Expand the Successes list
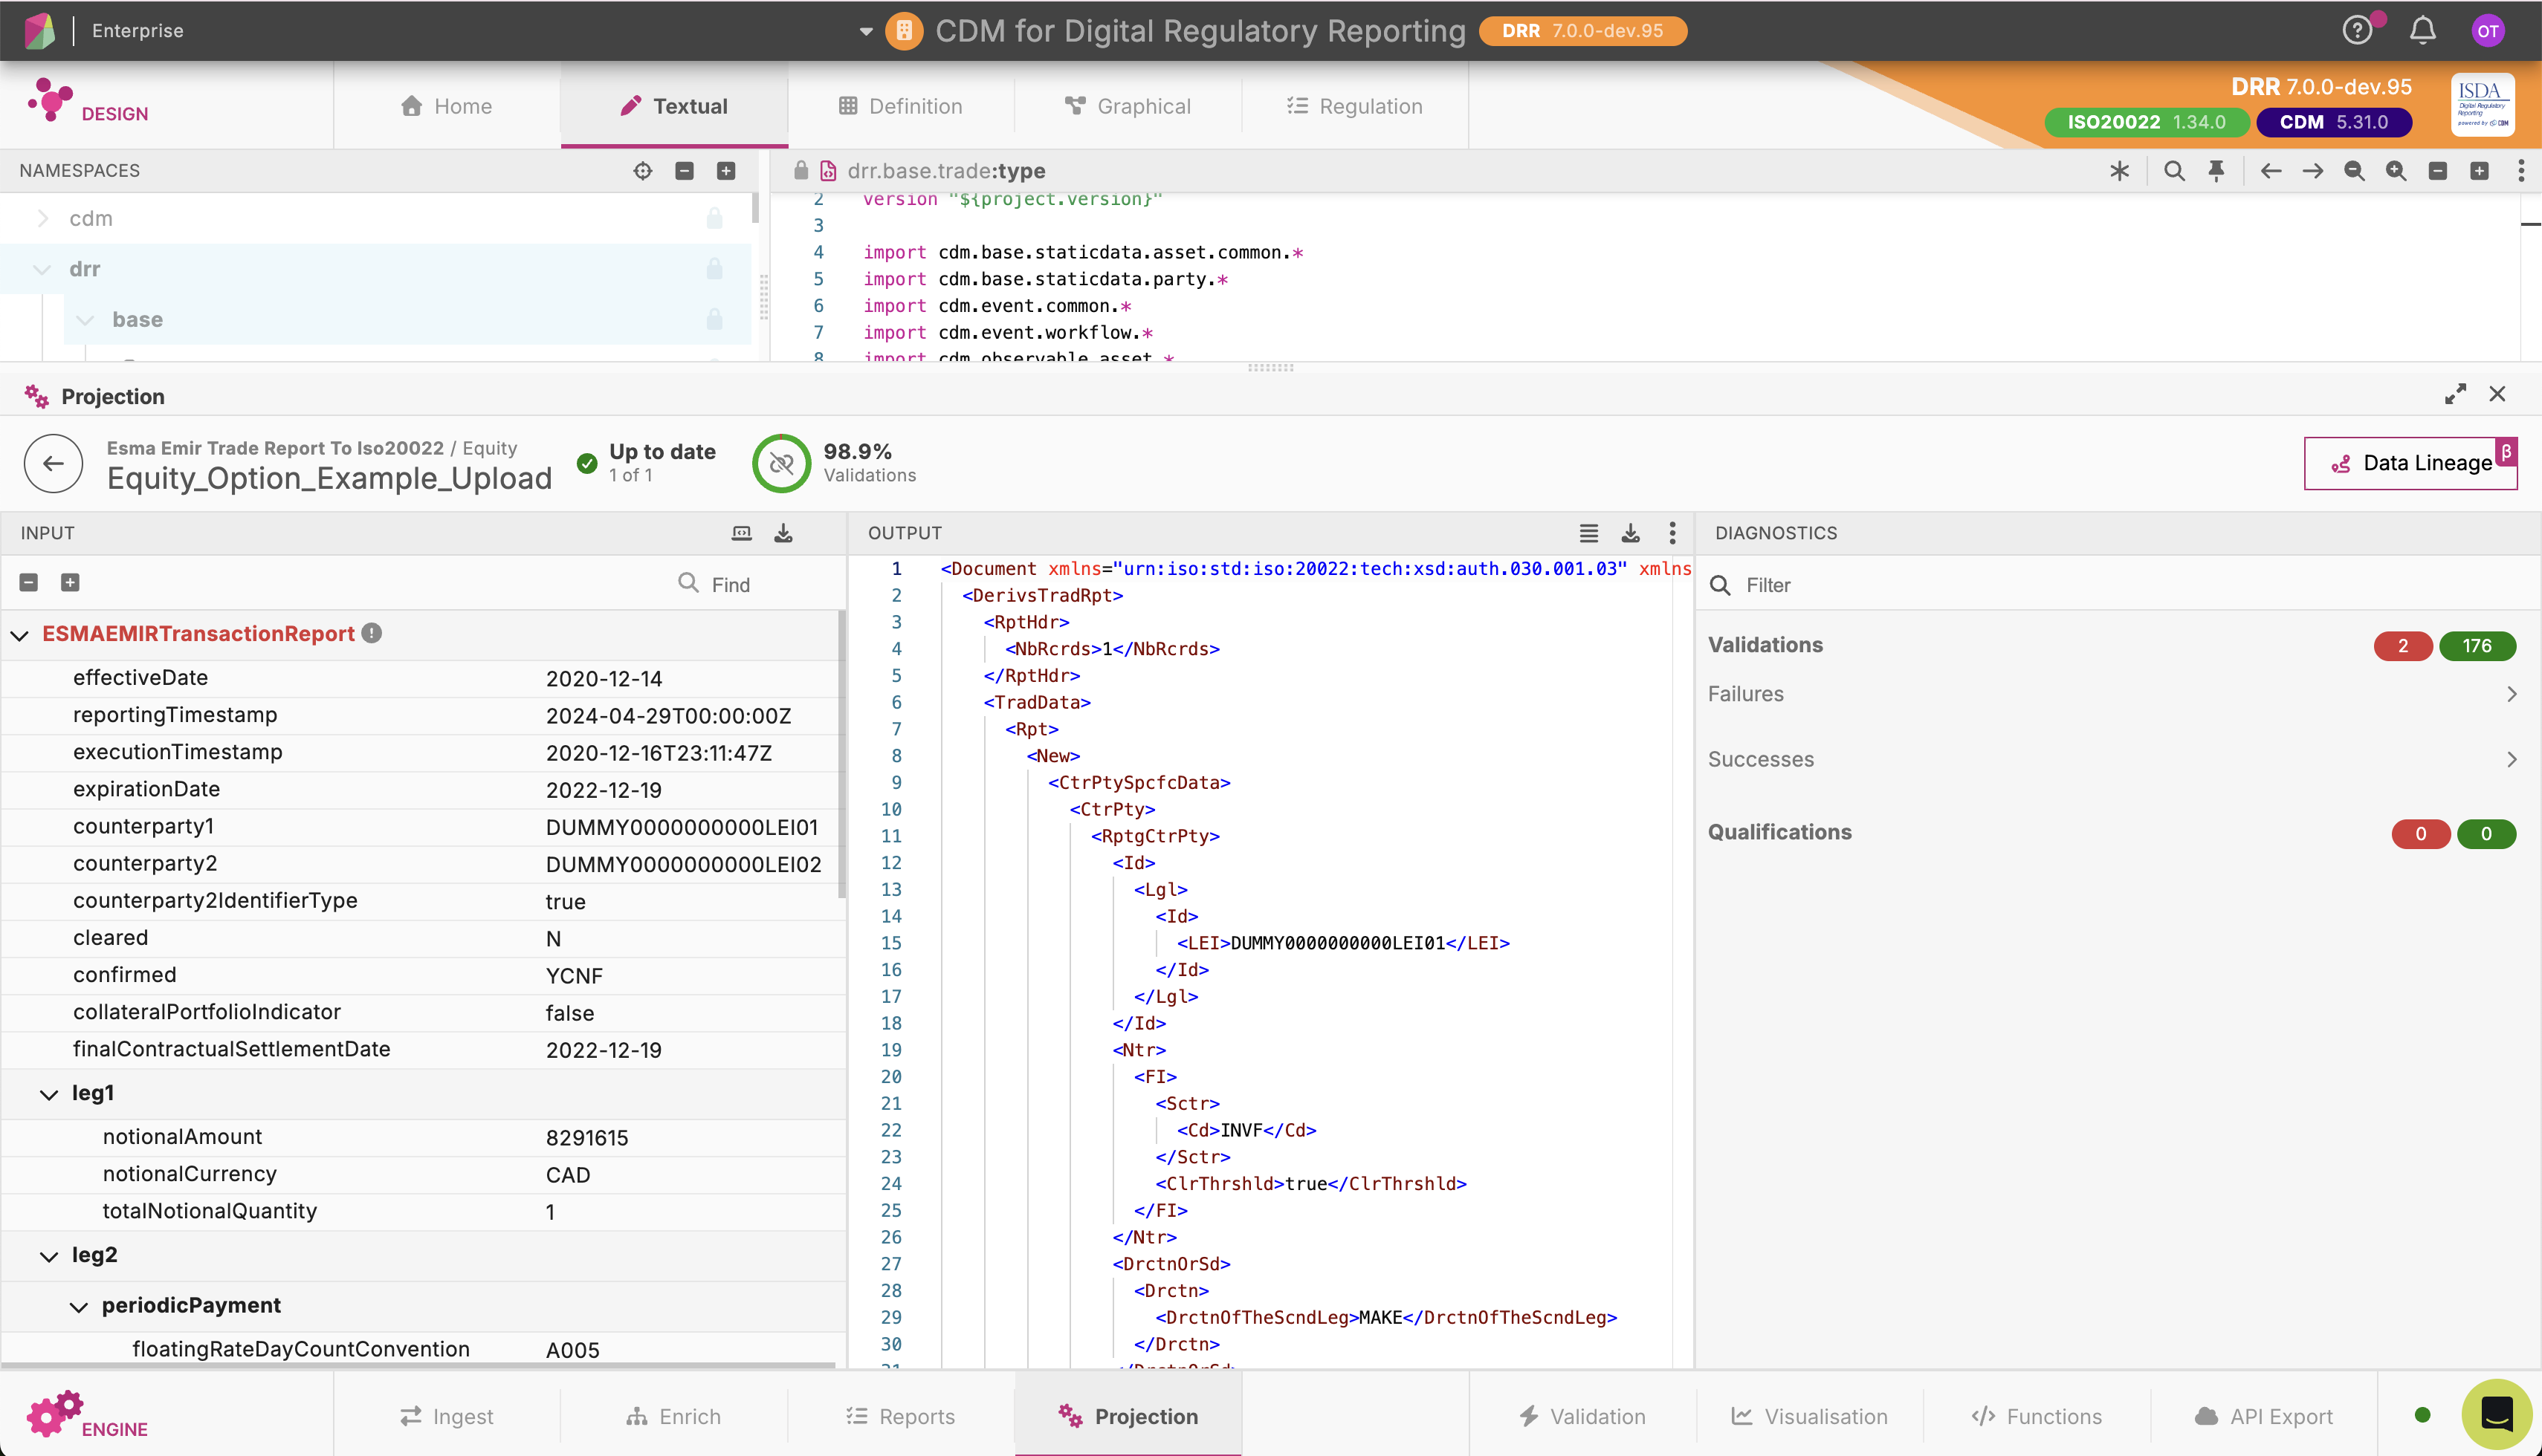 [2511, 760]
